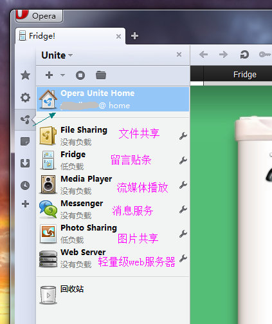Open Bookmarks star panel in sidebar
The image size is (272, 324).
tap(25, 75)
